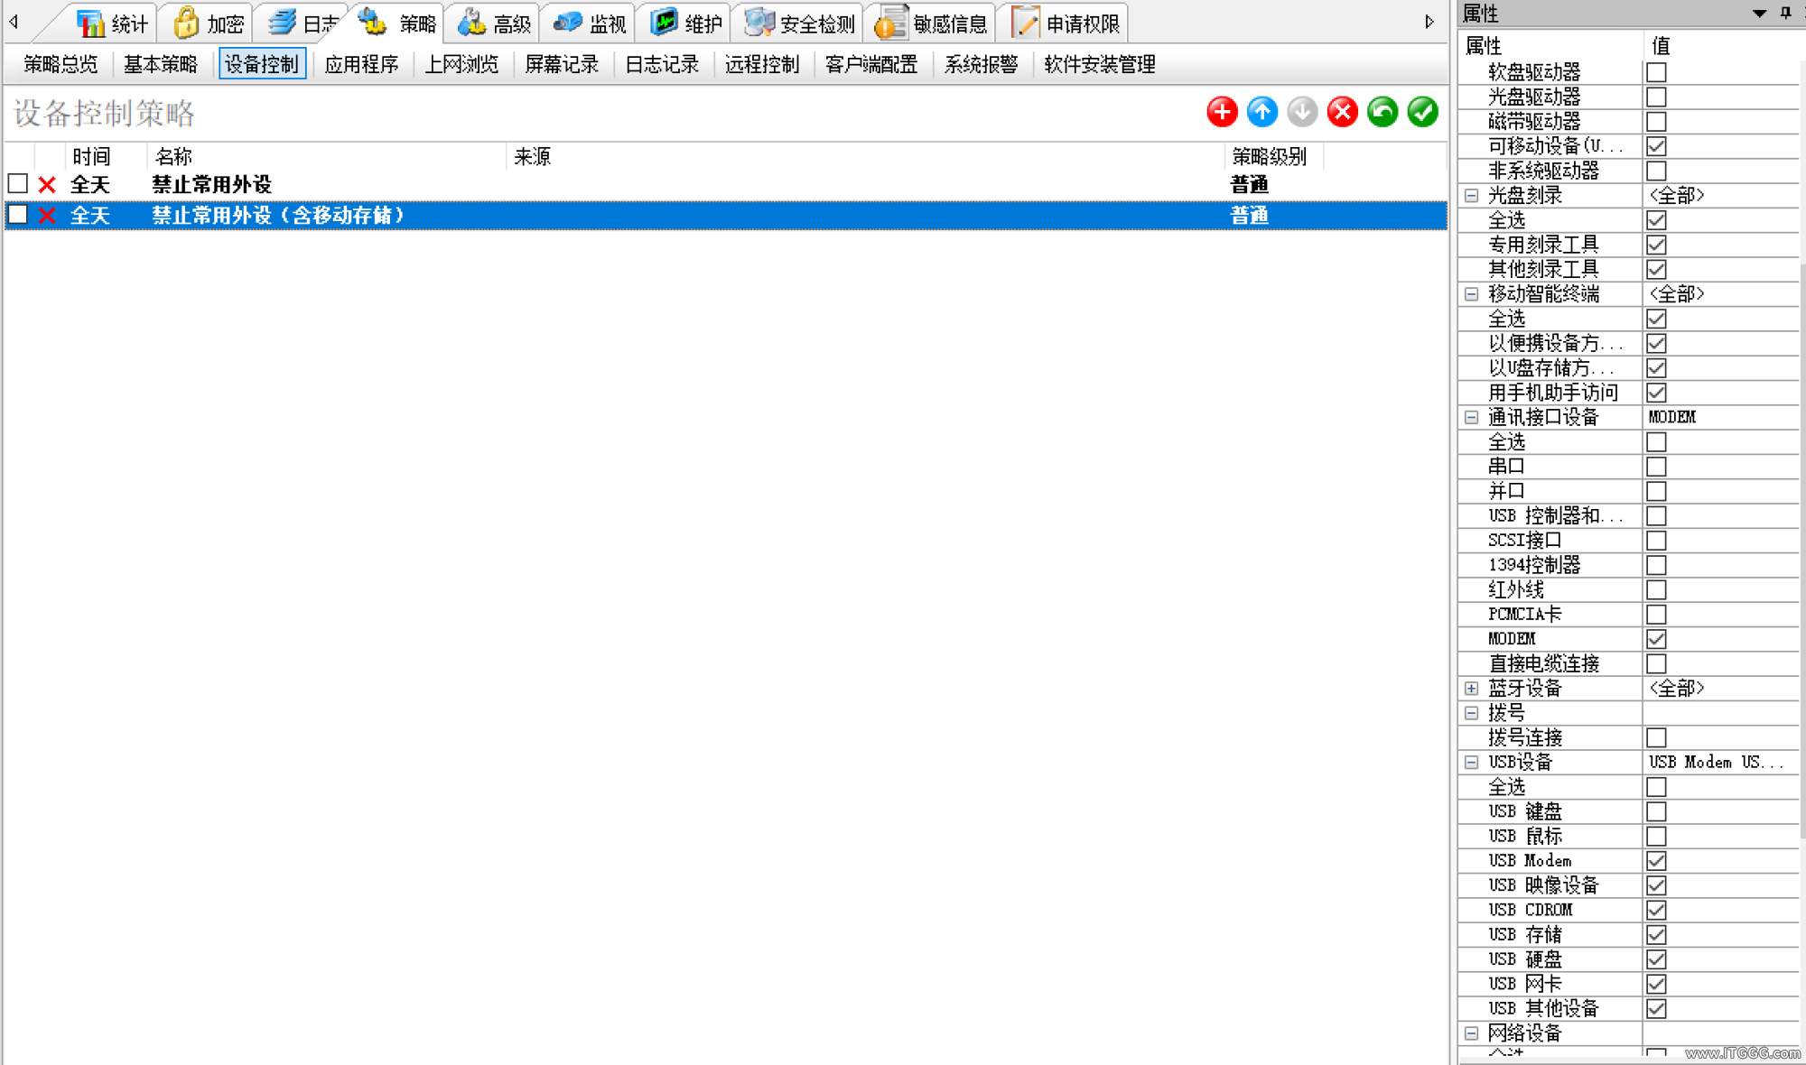The height and width of the screenshot is (1065, 1806).
Task: Check the USB 键盘 checkbox
Action: (1656, 811)
